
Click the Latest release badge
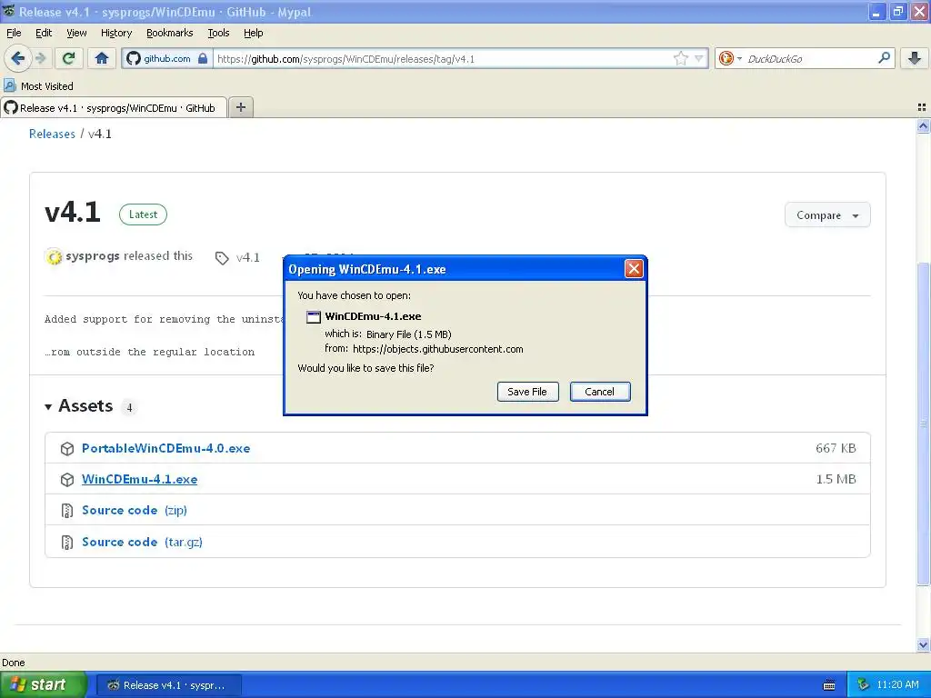pyautogui.click(x=143, y=214)
